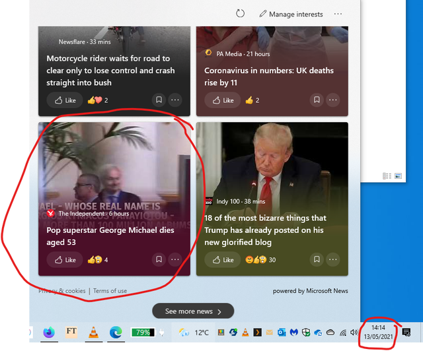Switch to details list view icon
Image resolution: width=423 pixels, height=351 pixels.
pos(387,176)
